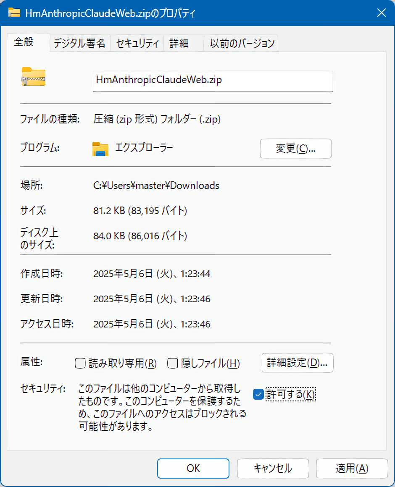The height and width of the screenshot is (487, 395).
Task: Switch to the セキュリティ tab
Action: [137, 43]
